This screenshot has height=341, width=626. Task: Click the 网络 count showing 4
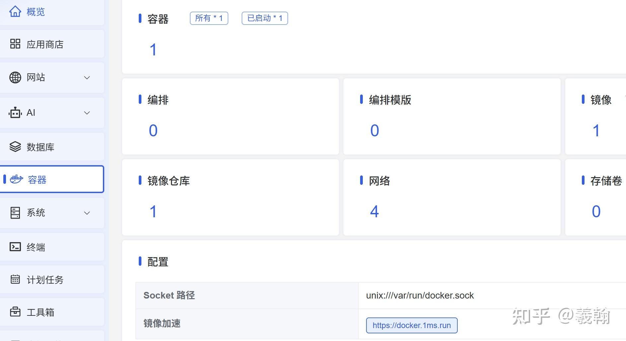(374, 211)
